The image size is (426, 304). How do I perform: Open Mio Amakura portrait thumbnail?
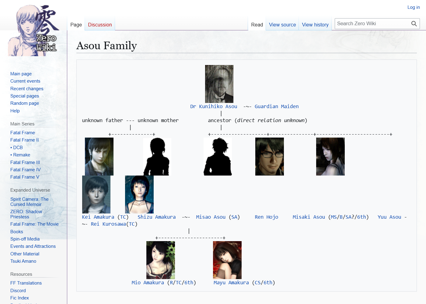(x=161, y=260)
